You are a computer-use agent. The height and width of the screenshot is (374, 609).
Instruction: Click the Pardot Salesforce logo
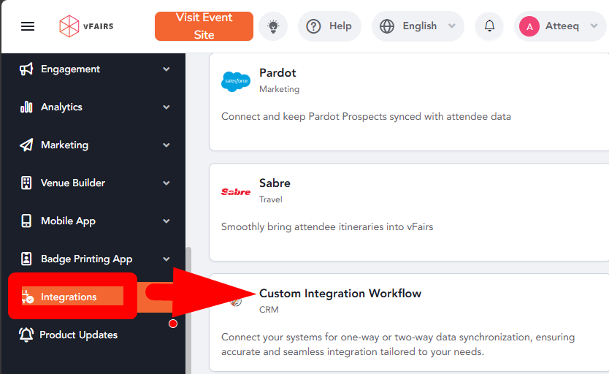(x=236, y=80)
